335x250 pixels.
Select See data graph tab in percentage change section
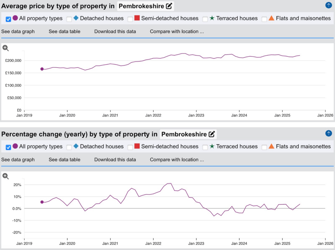[x=18, y=160]
